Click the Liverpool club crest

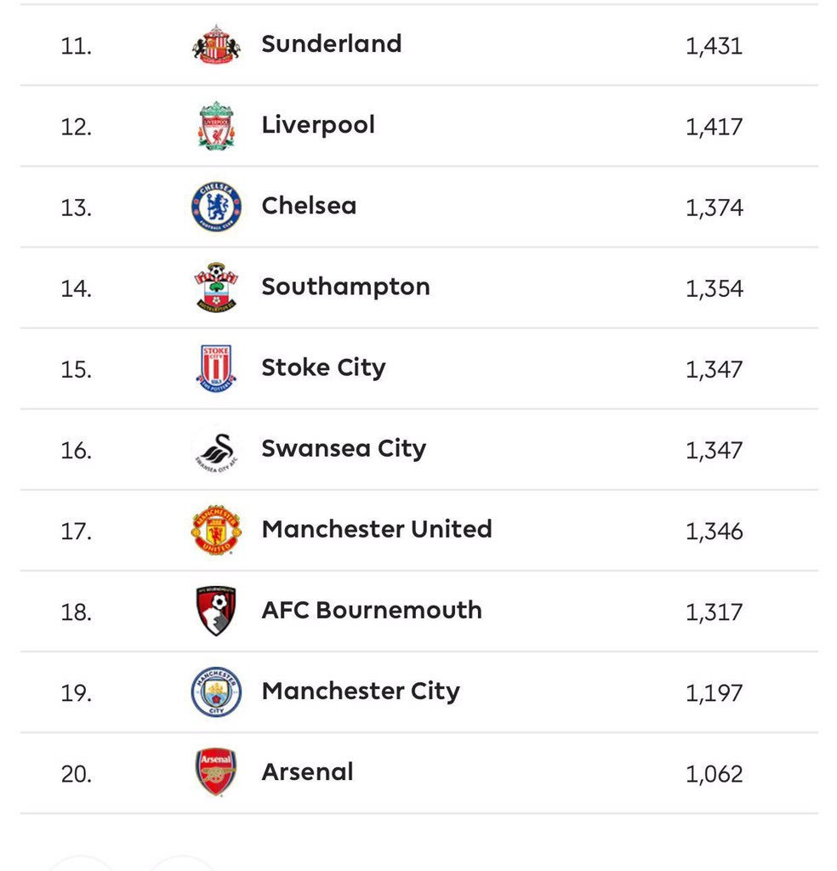[x=216, y=126]
